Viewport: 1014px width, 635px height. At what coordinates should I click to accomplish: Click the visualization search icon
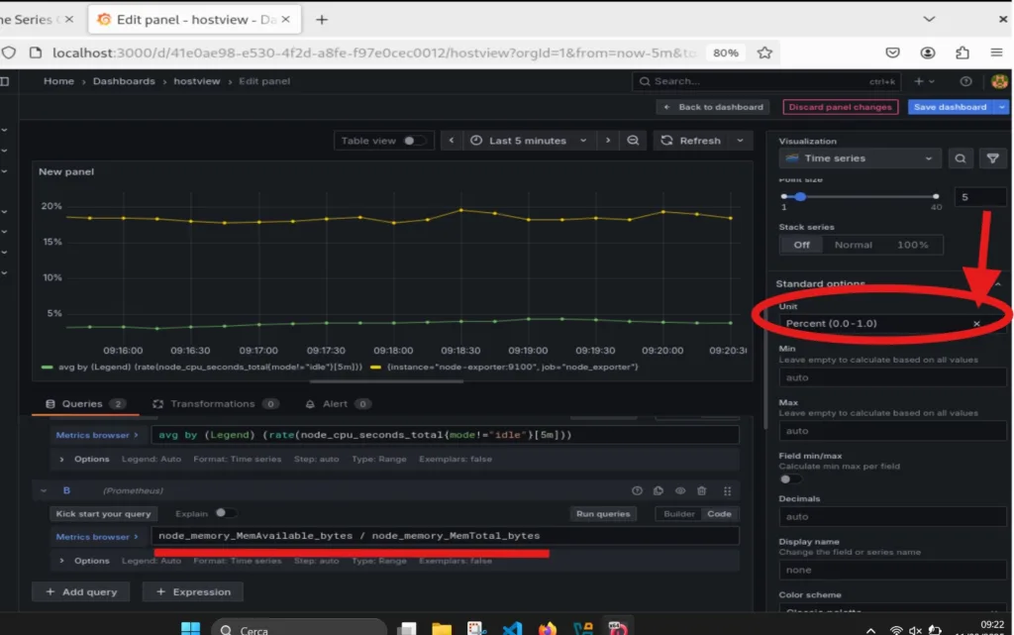pos(960,159)
